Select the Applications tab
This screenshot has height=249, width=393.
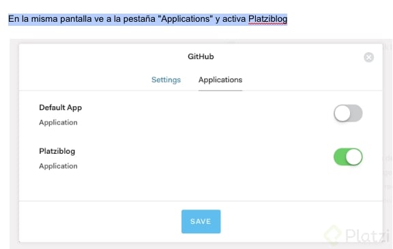220,80
